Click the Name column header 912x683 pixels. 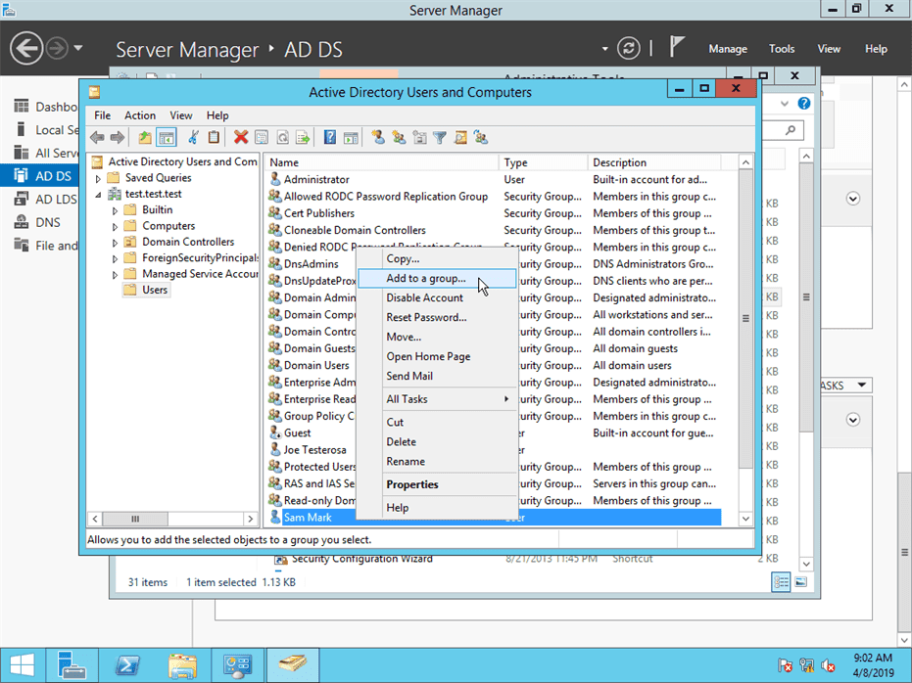[x=382, y=162]
